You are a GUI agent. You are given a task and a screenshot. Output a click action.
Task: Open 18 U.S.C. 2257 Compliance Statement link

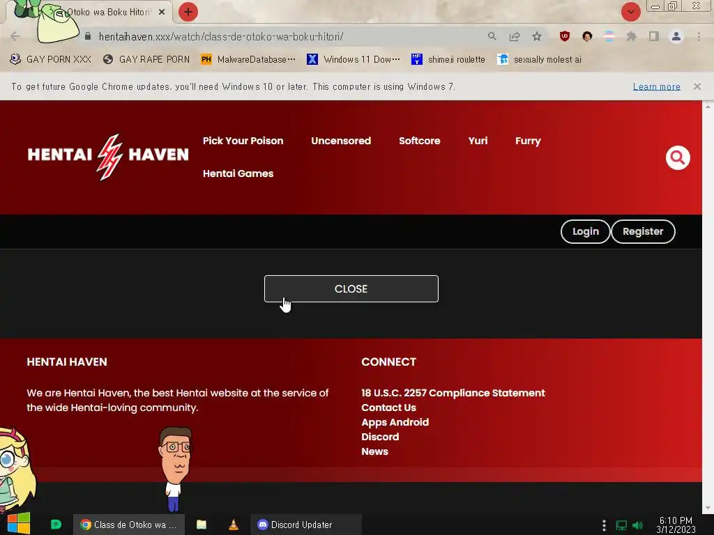tap(453, 393)
